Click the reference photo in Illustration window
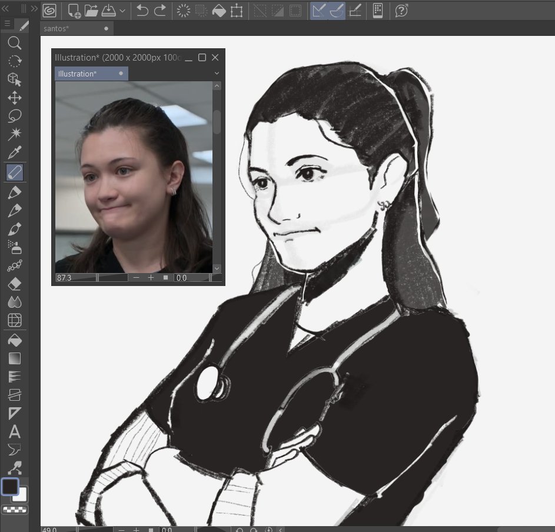This screenshot has height=532, width=555. click(134, 177)
